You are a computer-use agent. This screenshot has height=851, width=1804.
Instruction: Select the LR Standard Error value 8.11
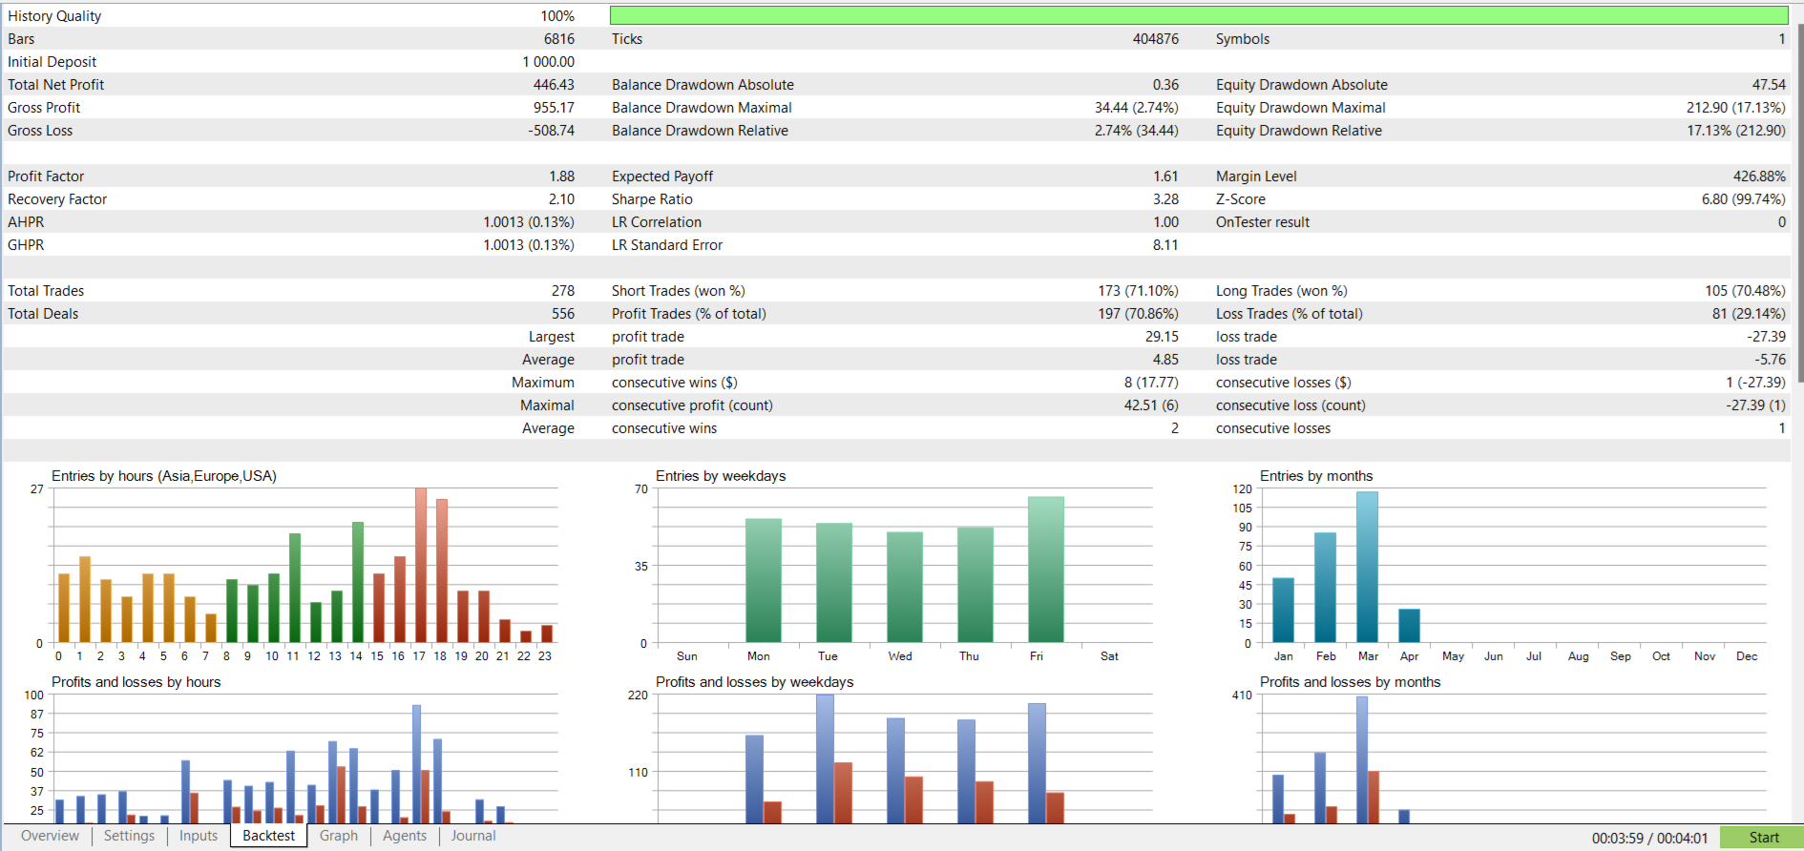click(x=1166, y=245)
